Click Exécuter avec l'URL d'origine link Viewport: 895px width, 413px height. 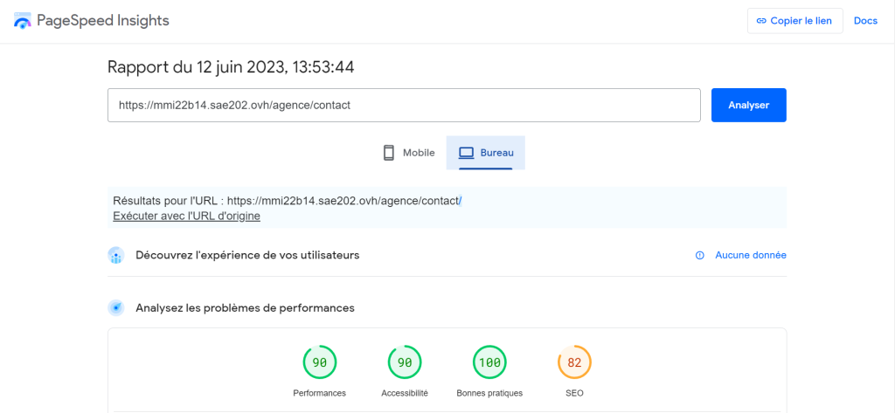click(x=187, y=217)
